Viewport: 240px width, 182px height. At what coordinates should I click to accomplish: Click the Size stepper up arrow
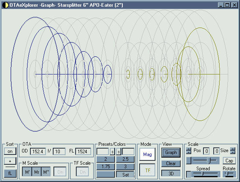click(233, 149)
